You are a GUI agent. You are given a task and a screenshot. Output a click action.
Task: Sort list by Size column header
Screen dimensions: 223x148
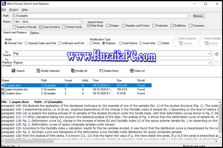[125, 80]
